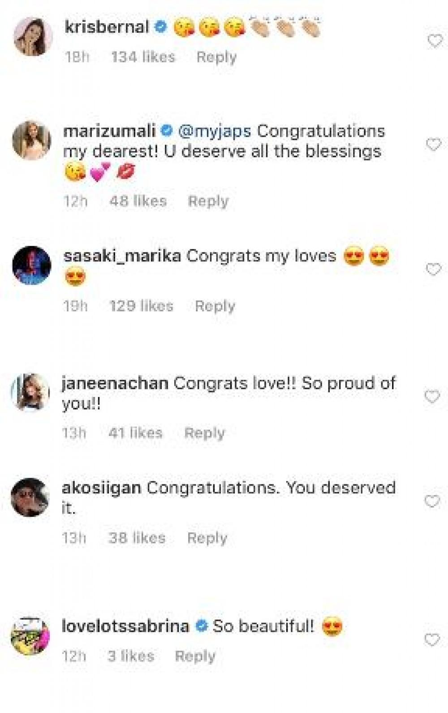448x713 pixels.
Task: View the 41 likes on janeenachan's comment
Action: [x=135, y=433]
